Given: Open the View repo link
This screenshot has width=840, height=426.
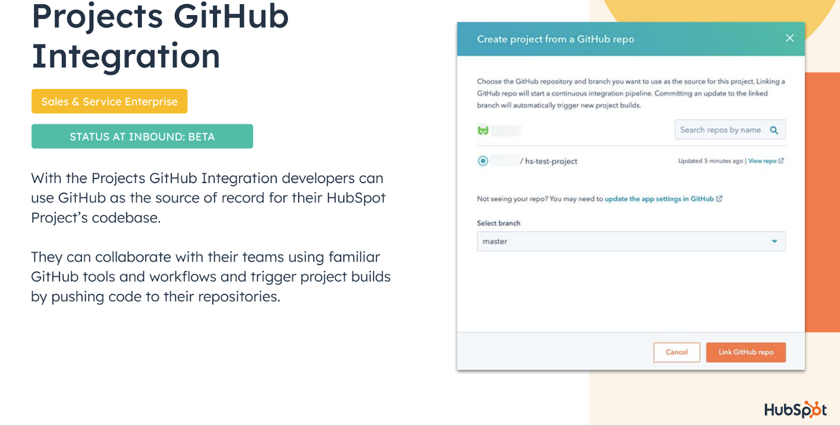Looking at the screenshot, I should tap(762, 161).
